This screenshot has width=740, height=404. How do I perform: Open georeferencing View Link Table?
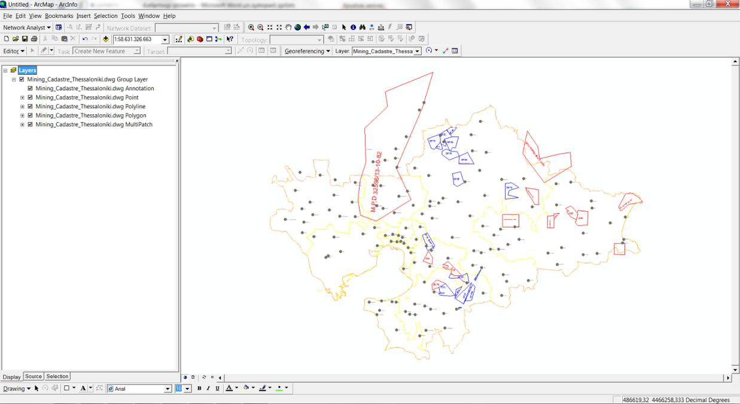(x=455, y=51)
